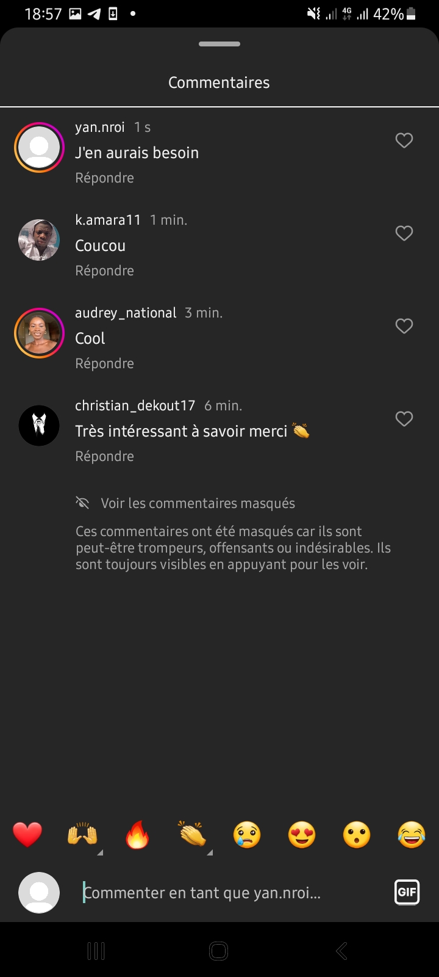
Task: Insert the fire emoji
Action: pos(137,835)
